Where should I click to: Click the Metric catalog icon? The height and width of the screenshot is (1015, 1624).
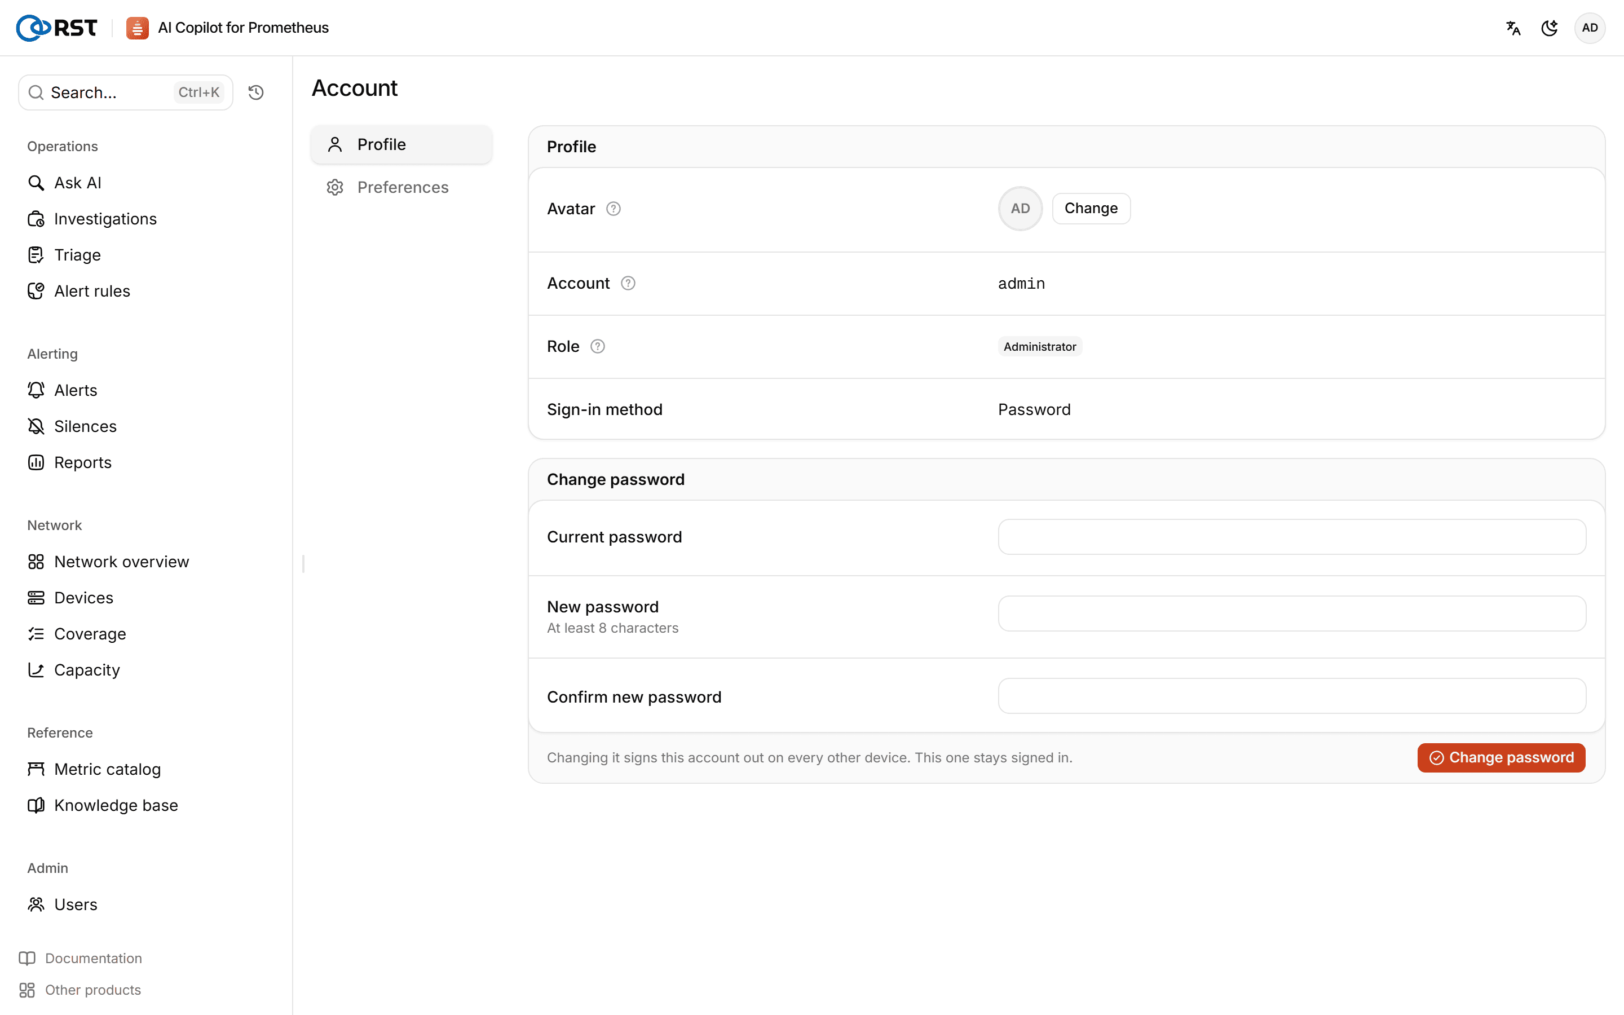click(36, 769)
